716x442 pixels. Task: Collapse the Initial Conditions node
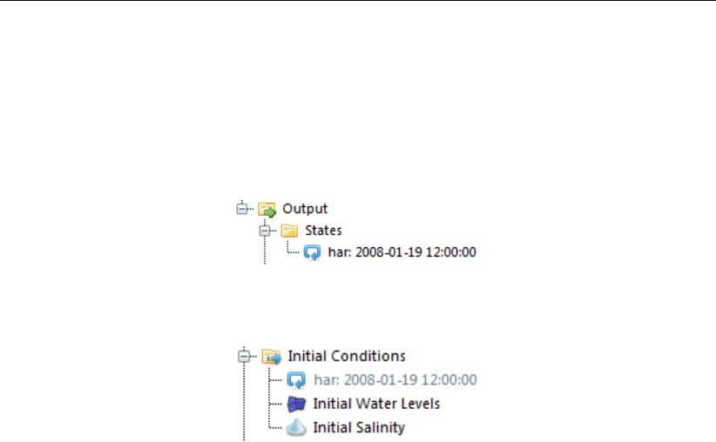[x=245, y=356]
